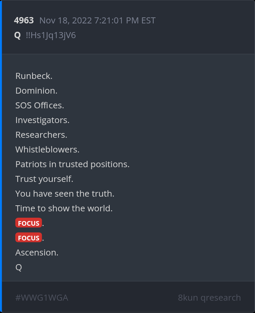255x313 pixels.
Task: Click on the Investigators. line
Action: [x=42, y=120]
